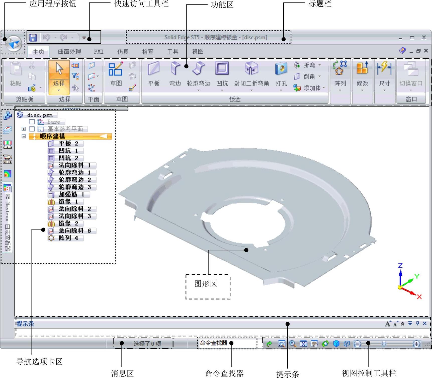
Task: Expand the 基本参考平面 tree node
Action: (24, 129)
